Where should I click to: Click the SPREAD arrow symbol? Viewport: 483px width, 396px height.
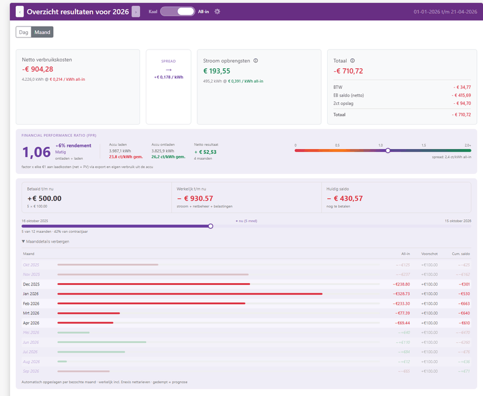(x=168, y=70)
